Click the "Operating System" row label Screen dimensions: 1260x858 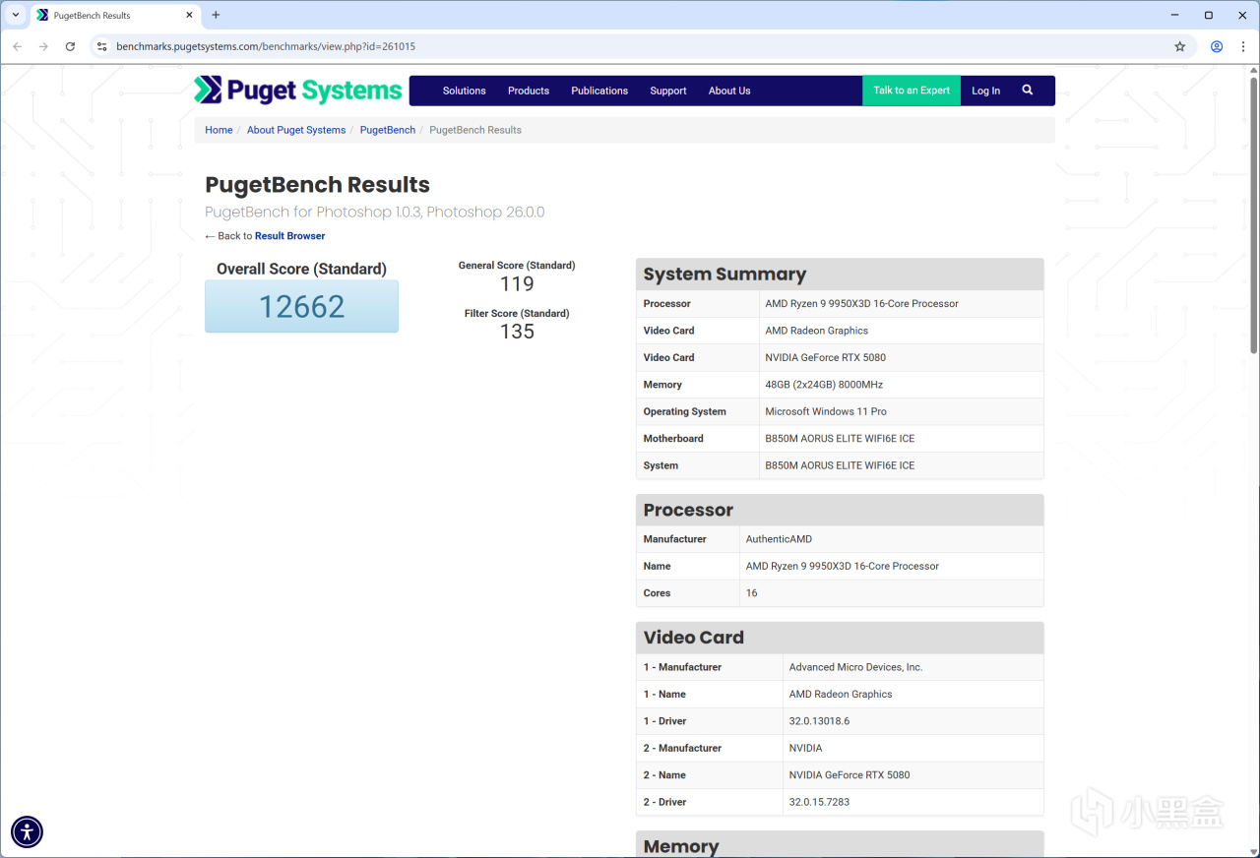tap(685, 411)
